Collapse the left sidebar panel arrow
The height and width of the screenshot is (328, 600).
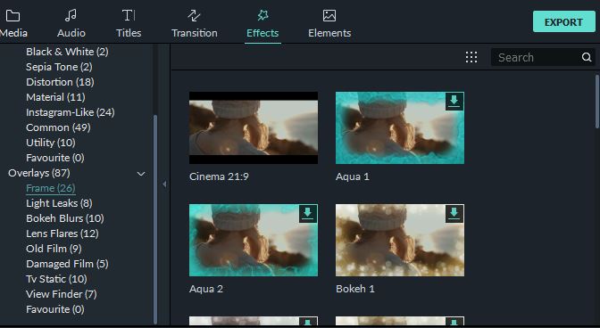point(164,184)
